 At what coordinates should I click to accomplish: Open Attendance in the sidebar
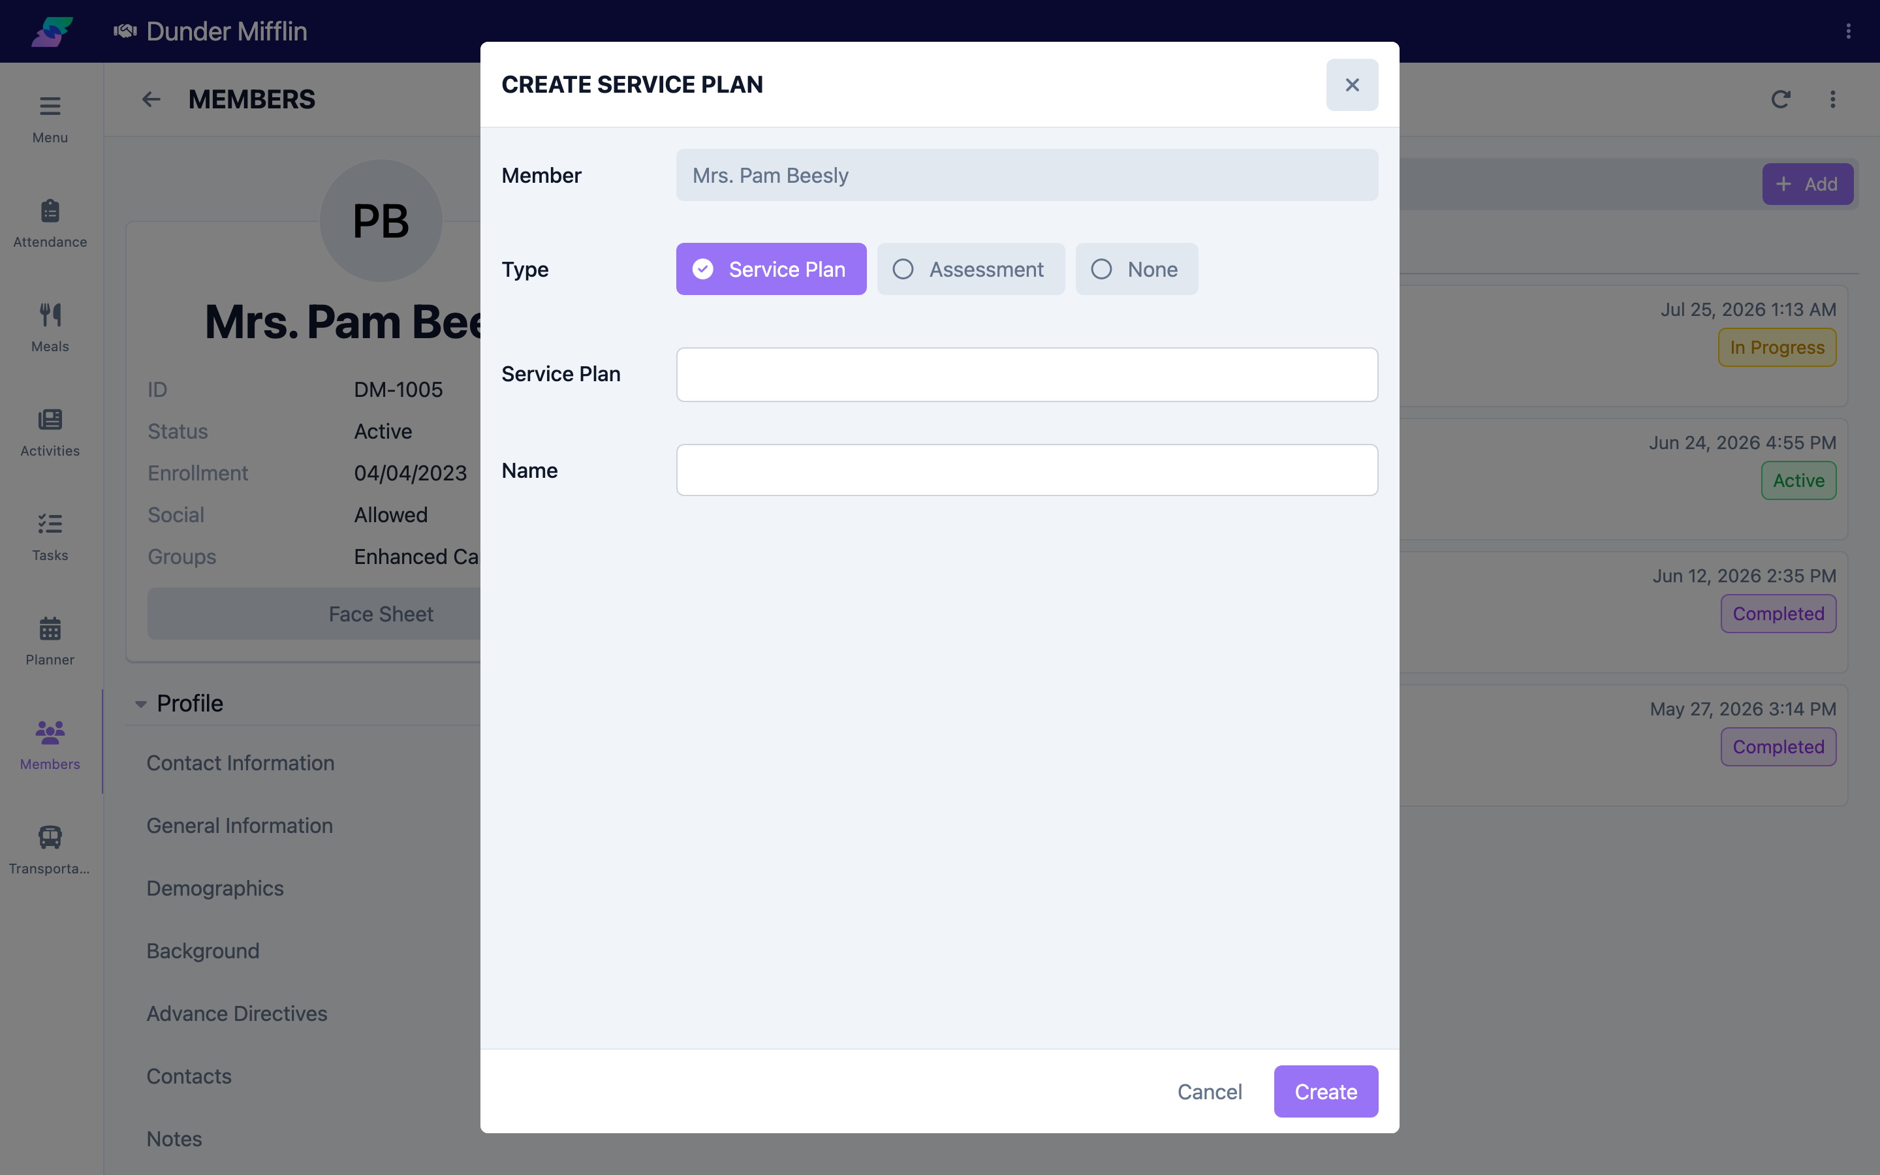click(50, 223)
